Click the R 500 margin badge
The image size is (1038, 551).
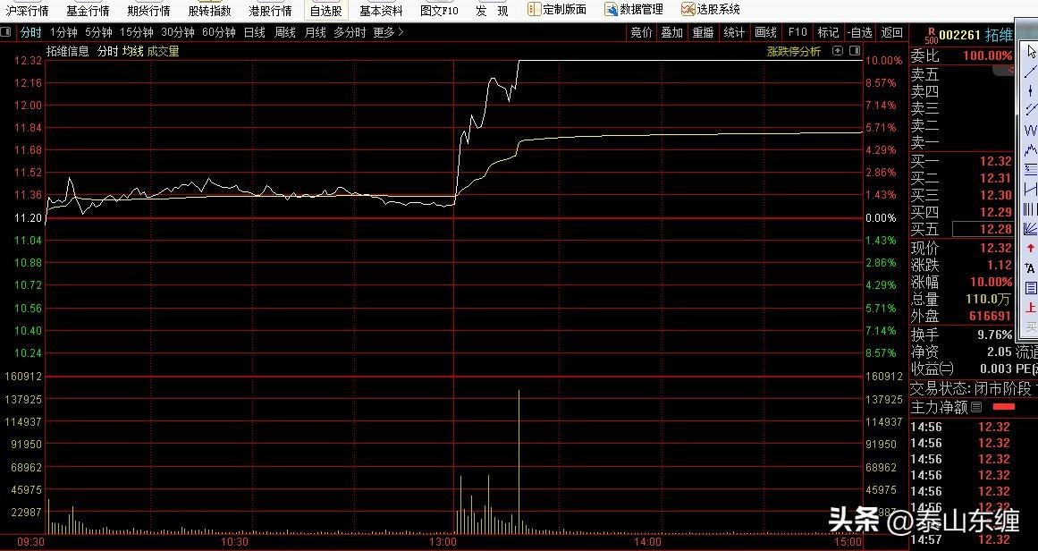(x=932, y=36)
